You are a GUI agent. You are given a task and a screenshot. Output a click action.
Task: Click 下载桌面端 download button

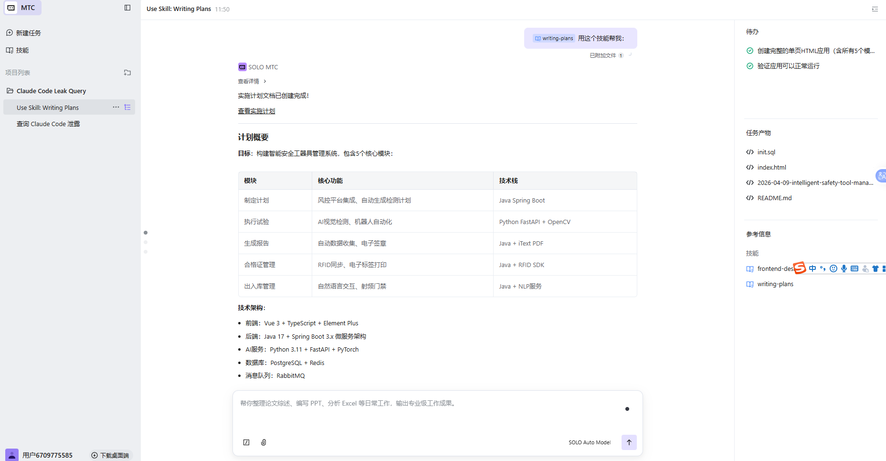[110, 455]
